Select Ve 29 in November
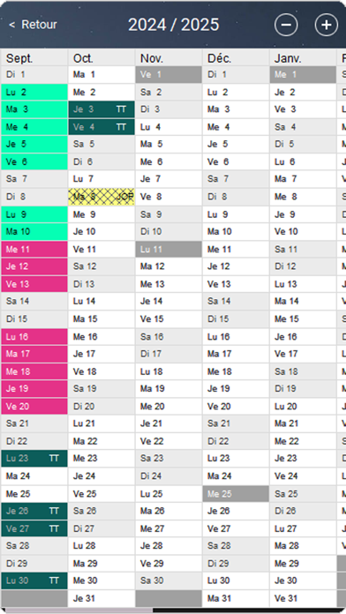The height and width of the screenshot is (614, 346). [169, 564]
